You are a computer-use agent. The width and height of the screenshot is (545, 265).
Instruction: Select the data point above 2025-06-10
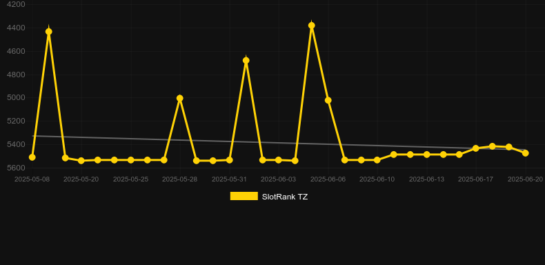[x=377, y=160]
